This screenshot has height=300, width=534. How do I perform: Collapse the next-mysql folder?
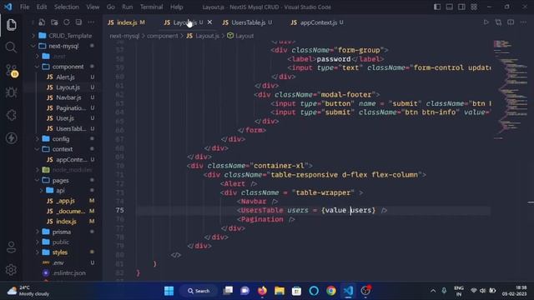coord(63,46)
